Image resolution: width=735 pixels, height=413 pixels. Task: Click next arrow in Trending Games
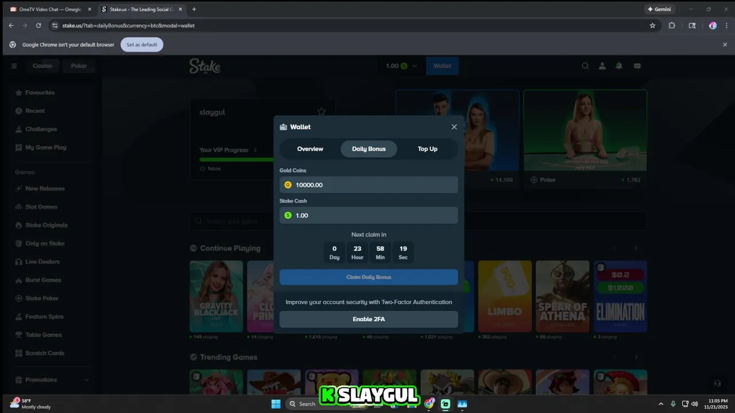coord(636,357)
